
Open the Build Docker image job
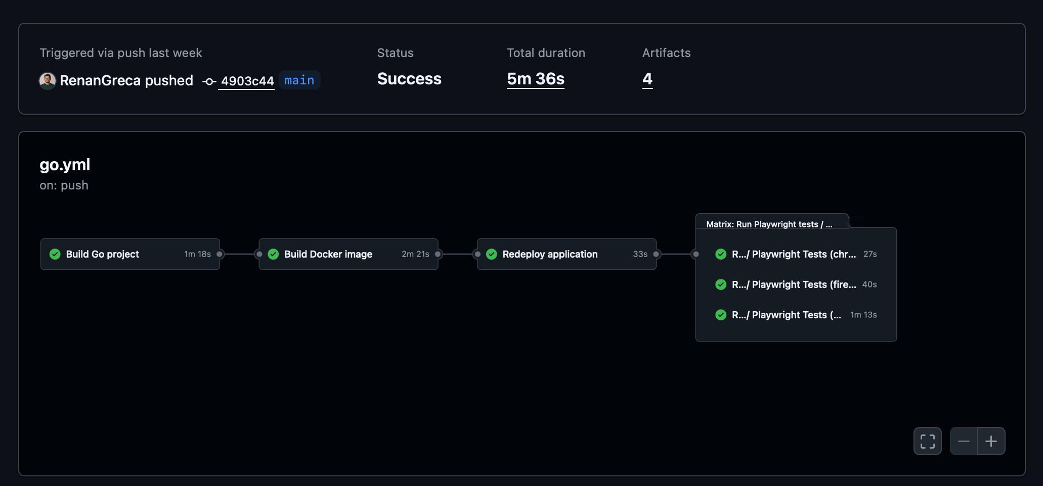pyautogui.click(x=328, y=254)
